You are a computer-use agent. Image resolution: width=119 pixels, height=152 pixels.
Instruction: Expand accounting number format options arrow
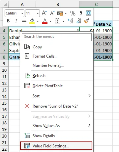tap(66, 13)
